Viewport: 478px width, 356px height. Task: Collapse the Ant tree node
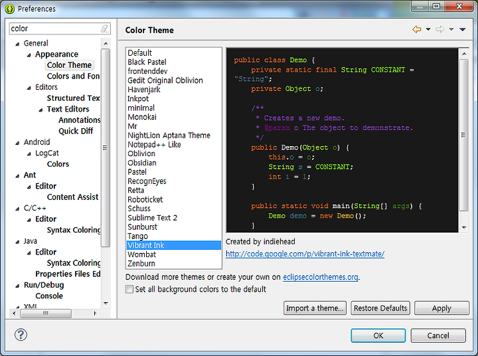tap(17, 176)
